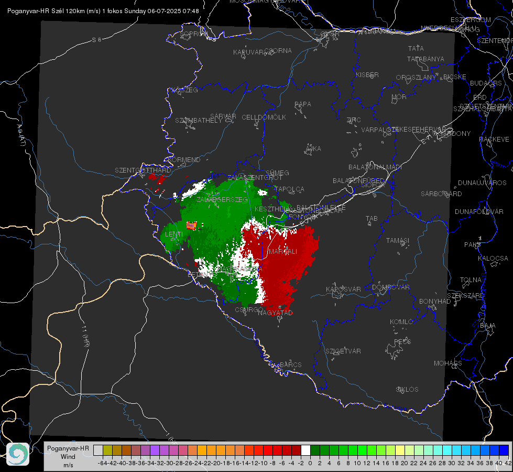513x472 pixels.
Task: Click the KALOCSA city label
Action: [493, 259]
